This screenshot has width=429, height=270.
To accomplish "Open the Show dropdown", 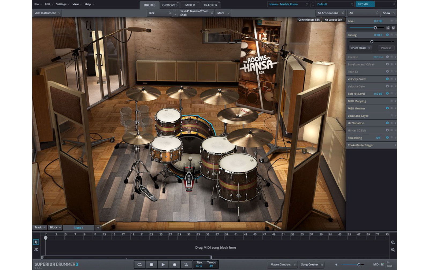I will [389, 13].
